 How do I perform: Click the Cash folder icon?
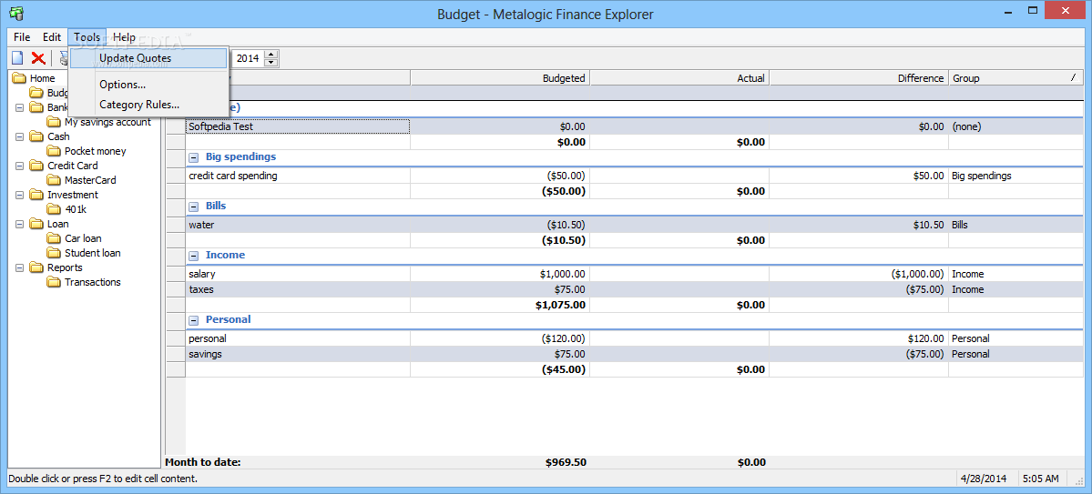click(x=36, y=137)
